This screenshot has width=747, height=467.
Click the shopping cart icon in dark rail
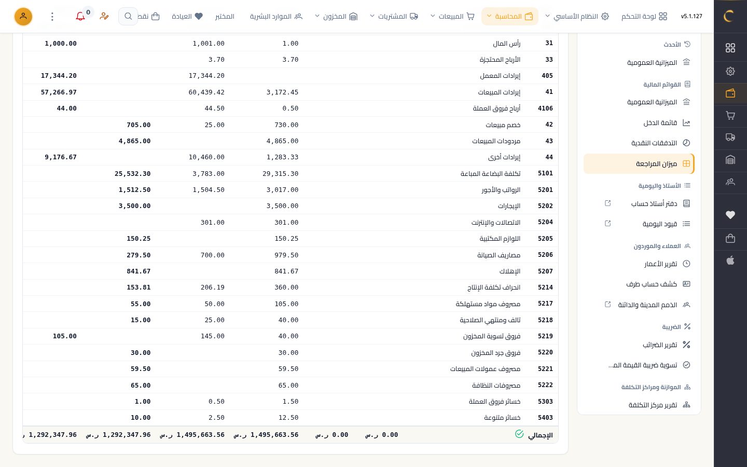point(730,116)
